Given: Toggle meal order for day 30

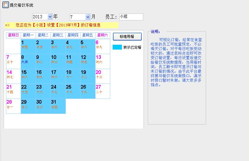Looking at the screenshot, I should (43, 106).
